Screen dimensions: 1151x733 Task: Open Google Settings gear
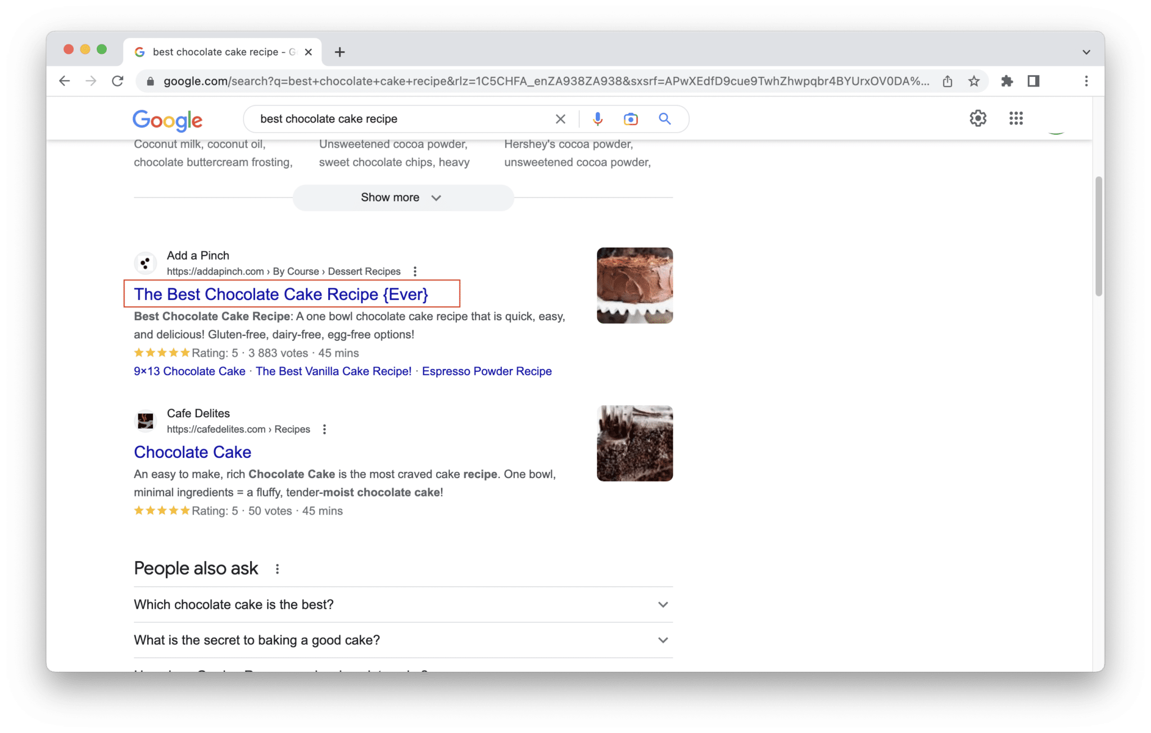[x=978, y=118]
